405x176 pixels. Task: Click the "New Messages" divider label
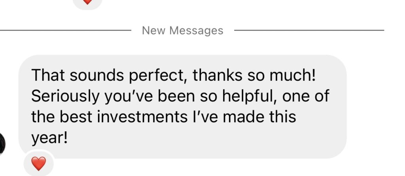(x=182, y=30)
